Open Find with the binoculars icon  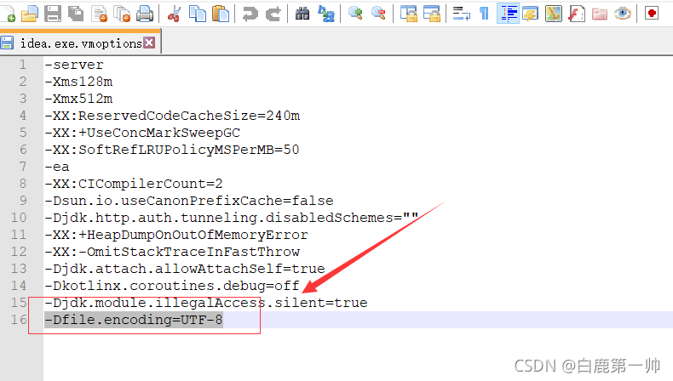[302, 14]
